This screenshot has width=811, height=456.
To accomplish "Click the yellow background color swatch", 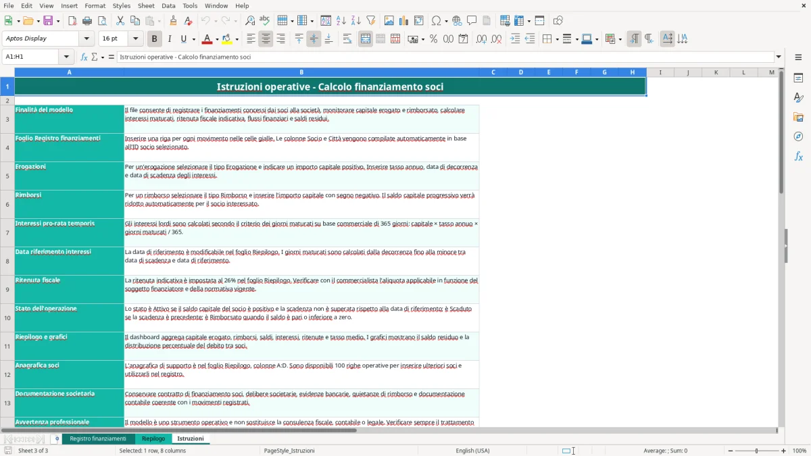I will (227, 39).
